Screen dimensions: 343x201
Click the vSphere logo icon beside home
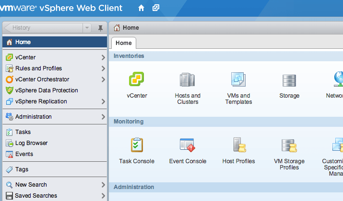pyautogui.click(x=156, y=8)
